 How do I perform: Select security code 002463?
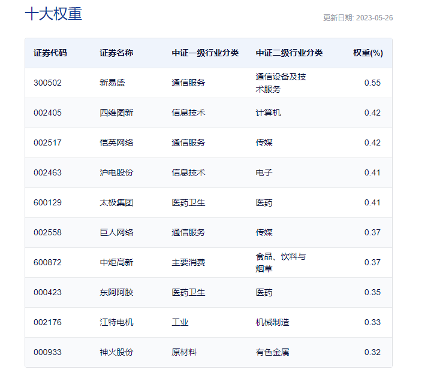(47, 172)
